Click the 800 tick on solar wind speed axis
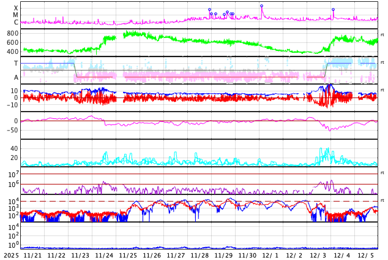The height and width of the screenshot is (260, 388). click(x=12, y=33)
